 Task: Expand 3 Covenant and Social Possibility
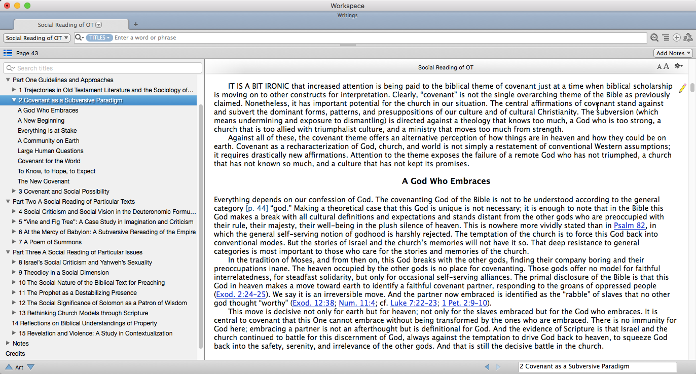click(x=14, y=192)
